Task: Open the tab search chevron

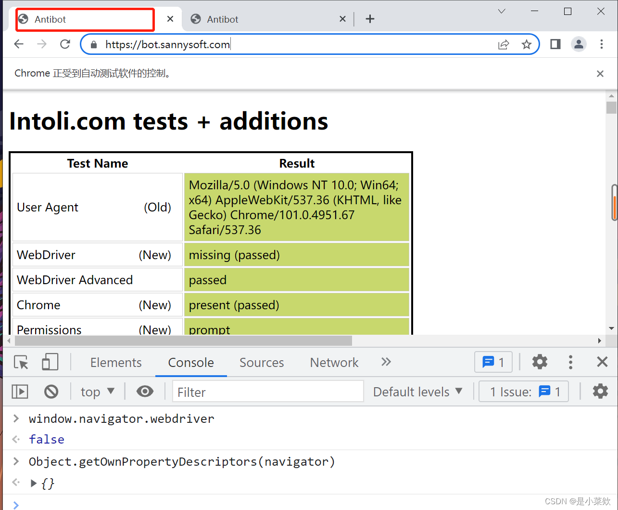Action: click(502, 11)
